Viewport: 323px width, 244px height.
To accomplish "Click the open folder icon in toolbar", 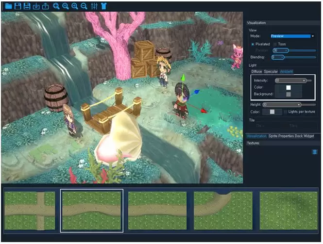I will (x=8, y=6).
